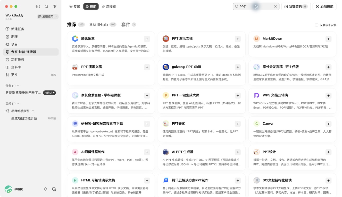
Task: Click the PPT search input field
Action: coord(256,7)
